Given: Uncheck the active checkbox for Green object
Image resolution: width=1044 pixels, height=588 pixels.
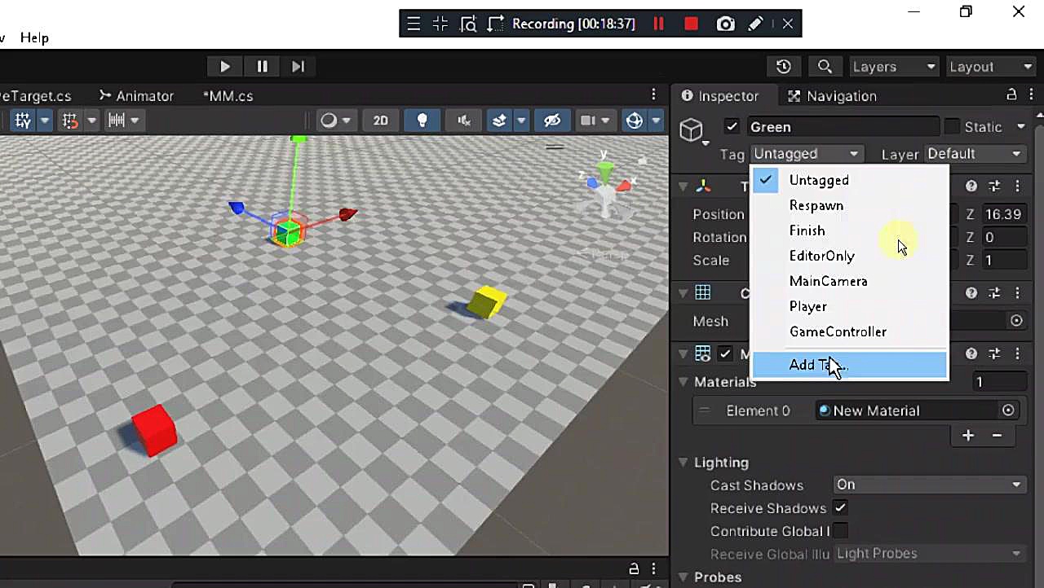Looking at the screenshot, I should tap(732, 126).
